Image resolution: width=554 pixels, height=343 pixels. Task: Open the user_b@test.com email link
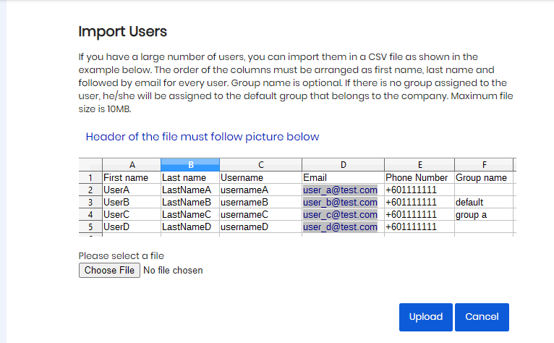[x=340, y=203]
